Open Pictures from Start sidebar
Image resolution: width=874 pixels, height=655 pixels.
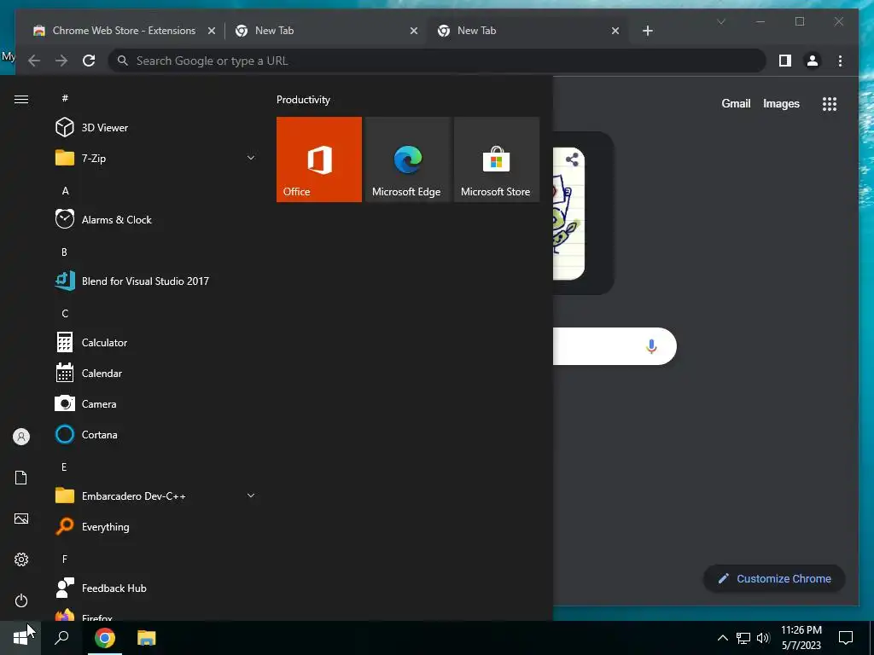point(21,519)
